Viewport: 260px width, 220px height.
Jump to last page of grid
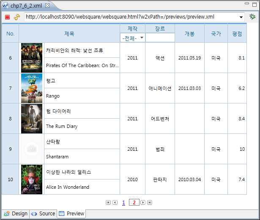[150, 203]
